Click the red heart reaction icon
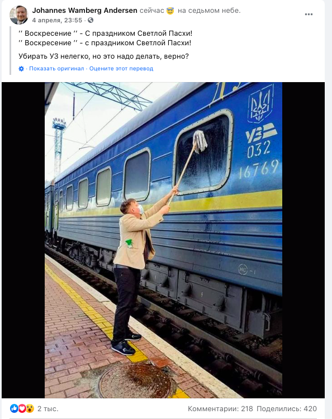332x419 pixels. pos(22,408)
